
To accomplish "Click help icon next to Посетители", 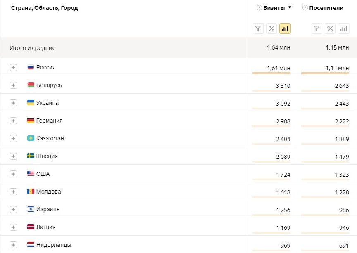I will pyautogui.click(x=305, y=8).
